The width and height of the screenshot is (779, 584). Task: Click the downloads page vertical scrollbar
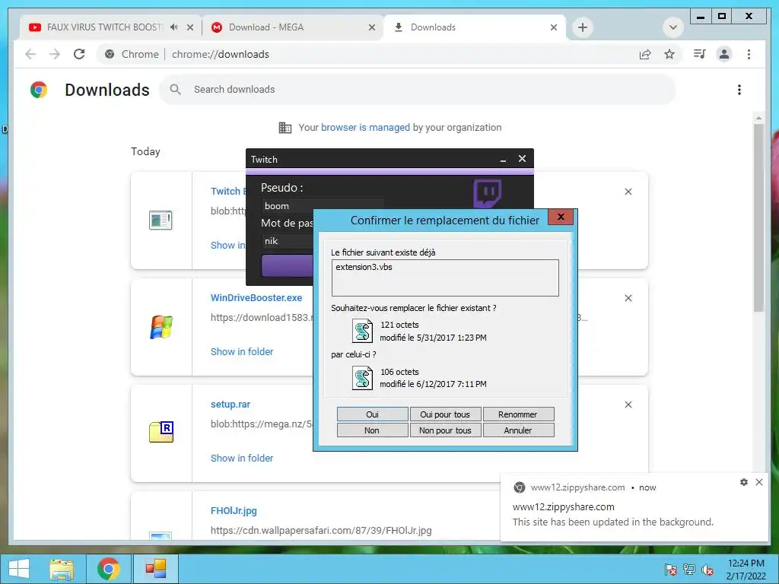(x=758, y=217)
